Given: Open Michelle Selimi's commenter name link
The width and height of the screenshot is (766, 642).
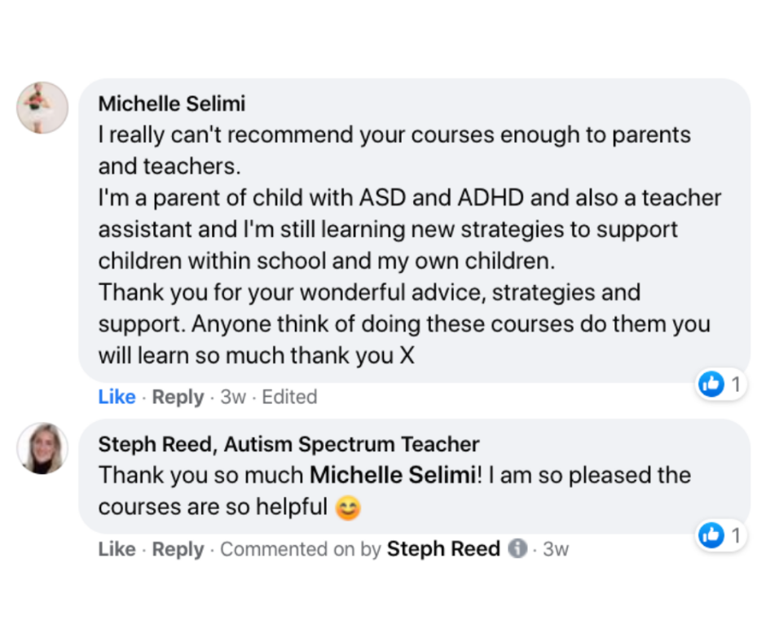Looking at the screenshot, I should (171, 103).
